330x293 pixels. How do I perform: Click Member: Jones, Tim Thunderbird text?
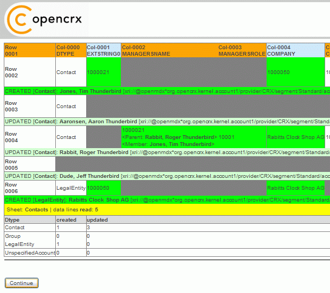click(x=168, y=144)
